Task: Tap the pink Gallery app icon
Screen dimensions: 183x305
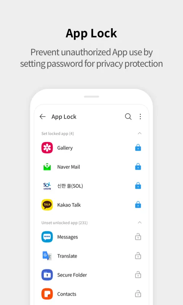Action: pos(47,148)
